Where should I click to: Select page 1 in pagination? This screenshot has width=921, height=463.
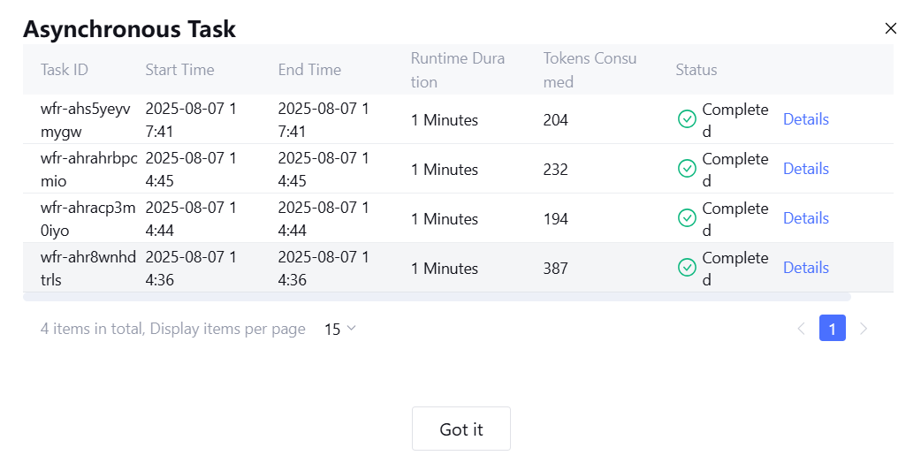point(833,329)
